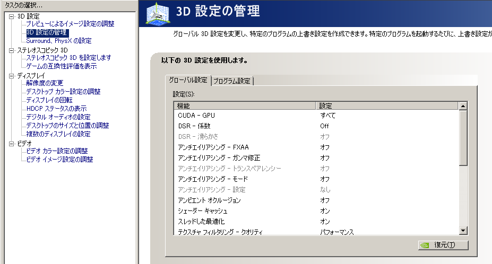The image size is (492, 264).
Task: Select the アンチエイリアシング - 設定 row
Action: coord(316,190)
